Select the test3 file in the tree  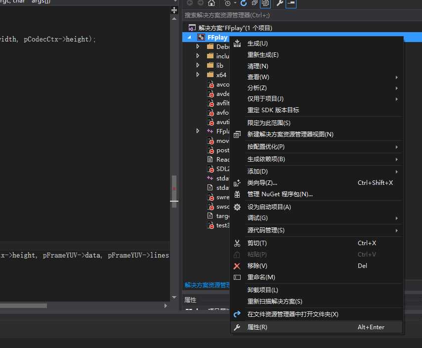pyautogui.click(x=218, y=225)
